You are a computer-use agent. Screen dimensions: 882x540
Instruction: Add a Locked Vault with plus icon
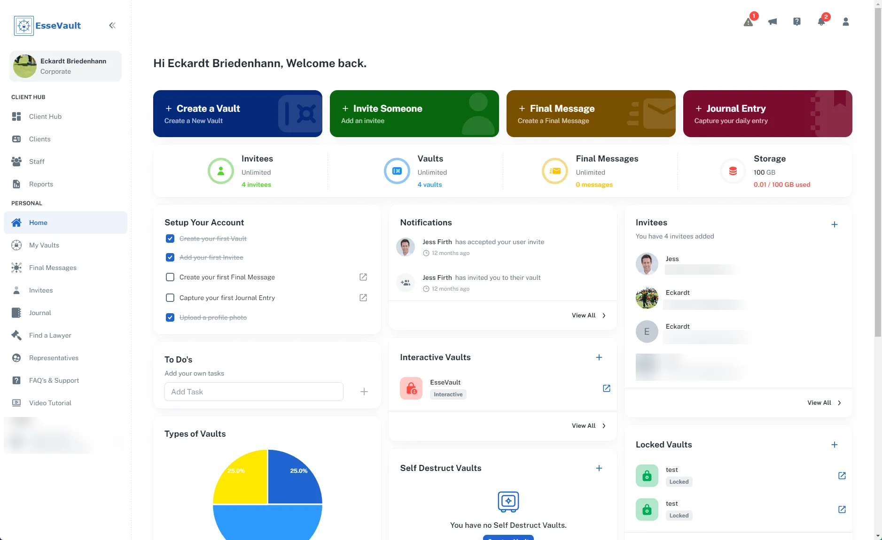pyautogui.click(x=835, y=445)
